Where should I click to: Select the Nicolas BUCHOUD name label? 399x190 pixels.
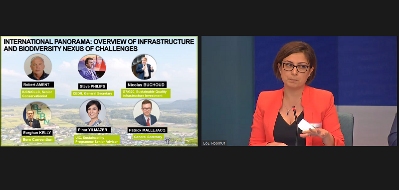pyautogui.click(x=146, y=85)
